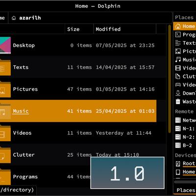Click the N-1 remote drive icon

pyautogui.click(x=178, y=128)
